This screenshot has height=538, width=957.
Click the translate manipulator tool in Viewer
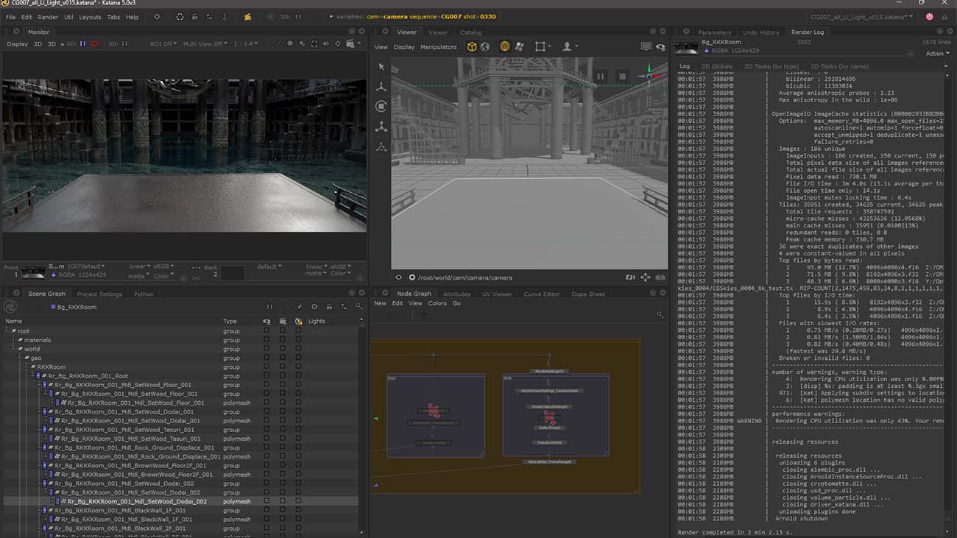[381, 87]
